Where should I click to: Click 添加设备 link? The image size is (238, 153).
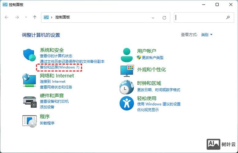(47, 107)
